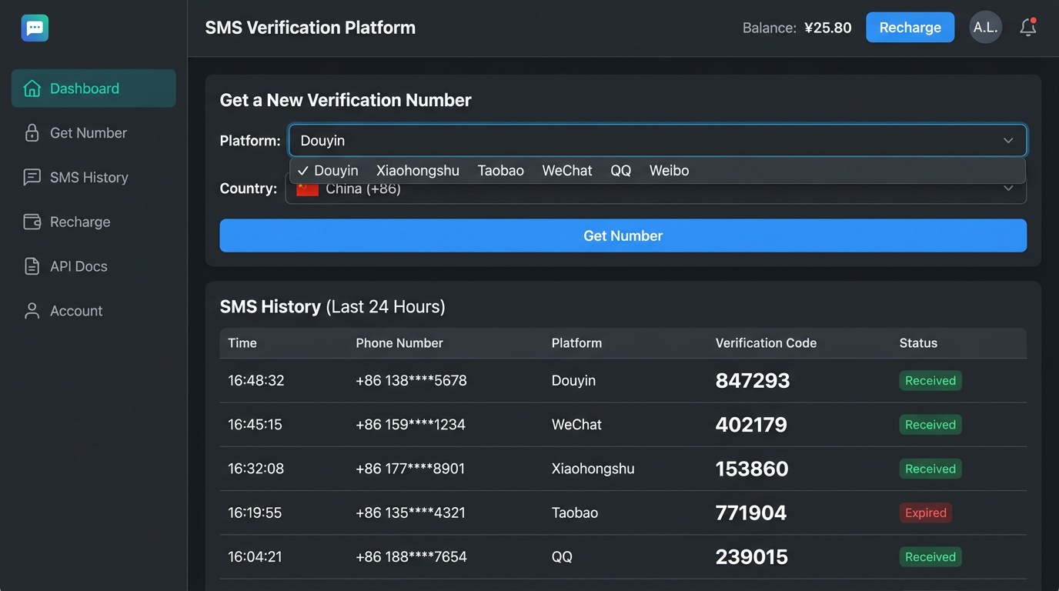1059x591 pixels.
Task: Click the Dashboard home icon
Action: pyautogui.click(x=32, y=88)
